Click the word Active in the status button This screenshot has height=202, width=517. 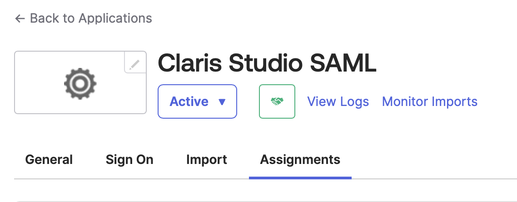tap(189, 101)
